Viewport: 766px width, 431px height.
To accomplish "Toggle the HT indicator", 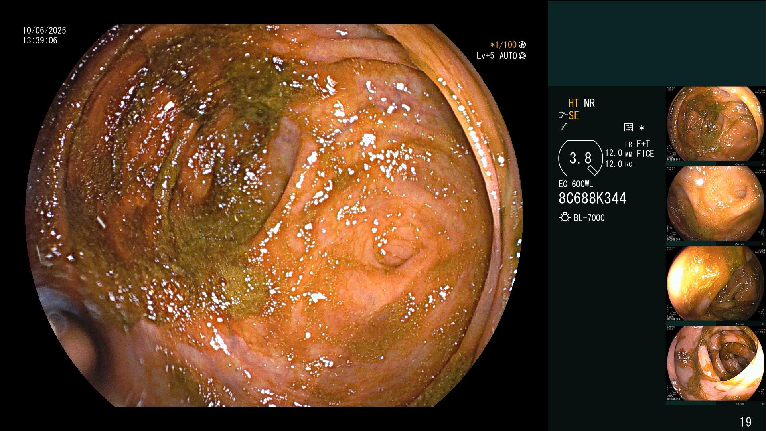I will (574, 103).
